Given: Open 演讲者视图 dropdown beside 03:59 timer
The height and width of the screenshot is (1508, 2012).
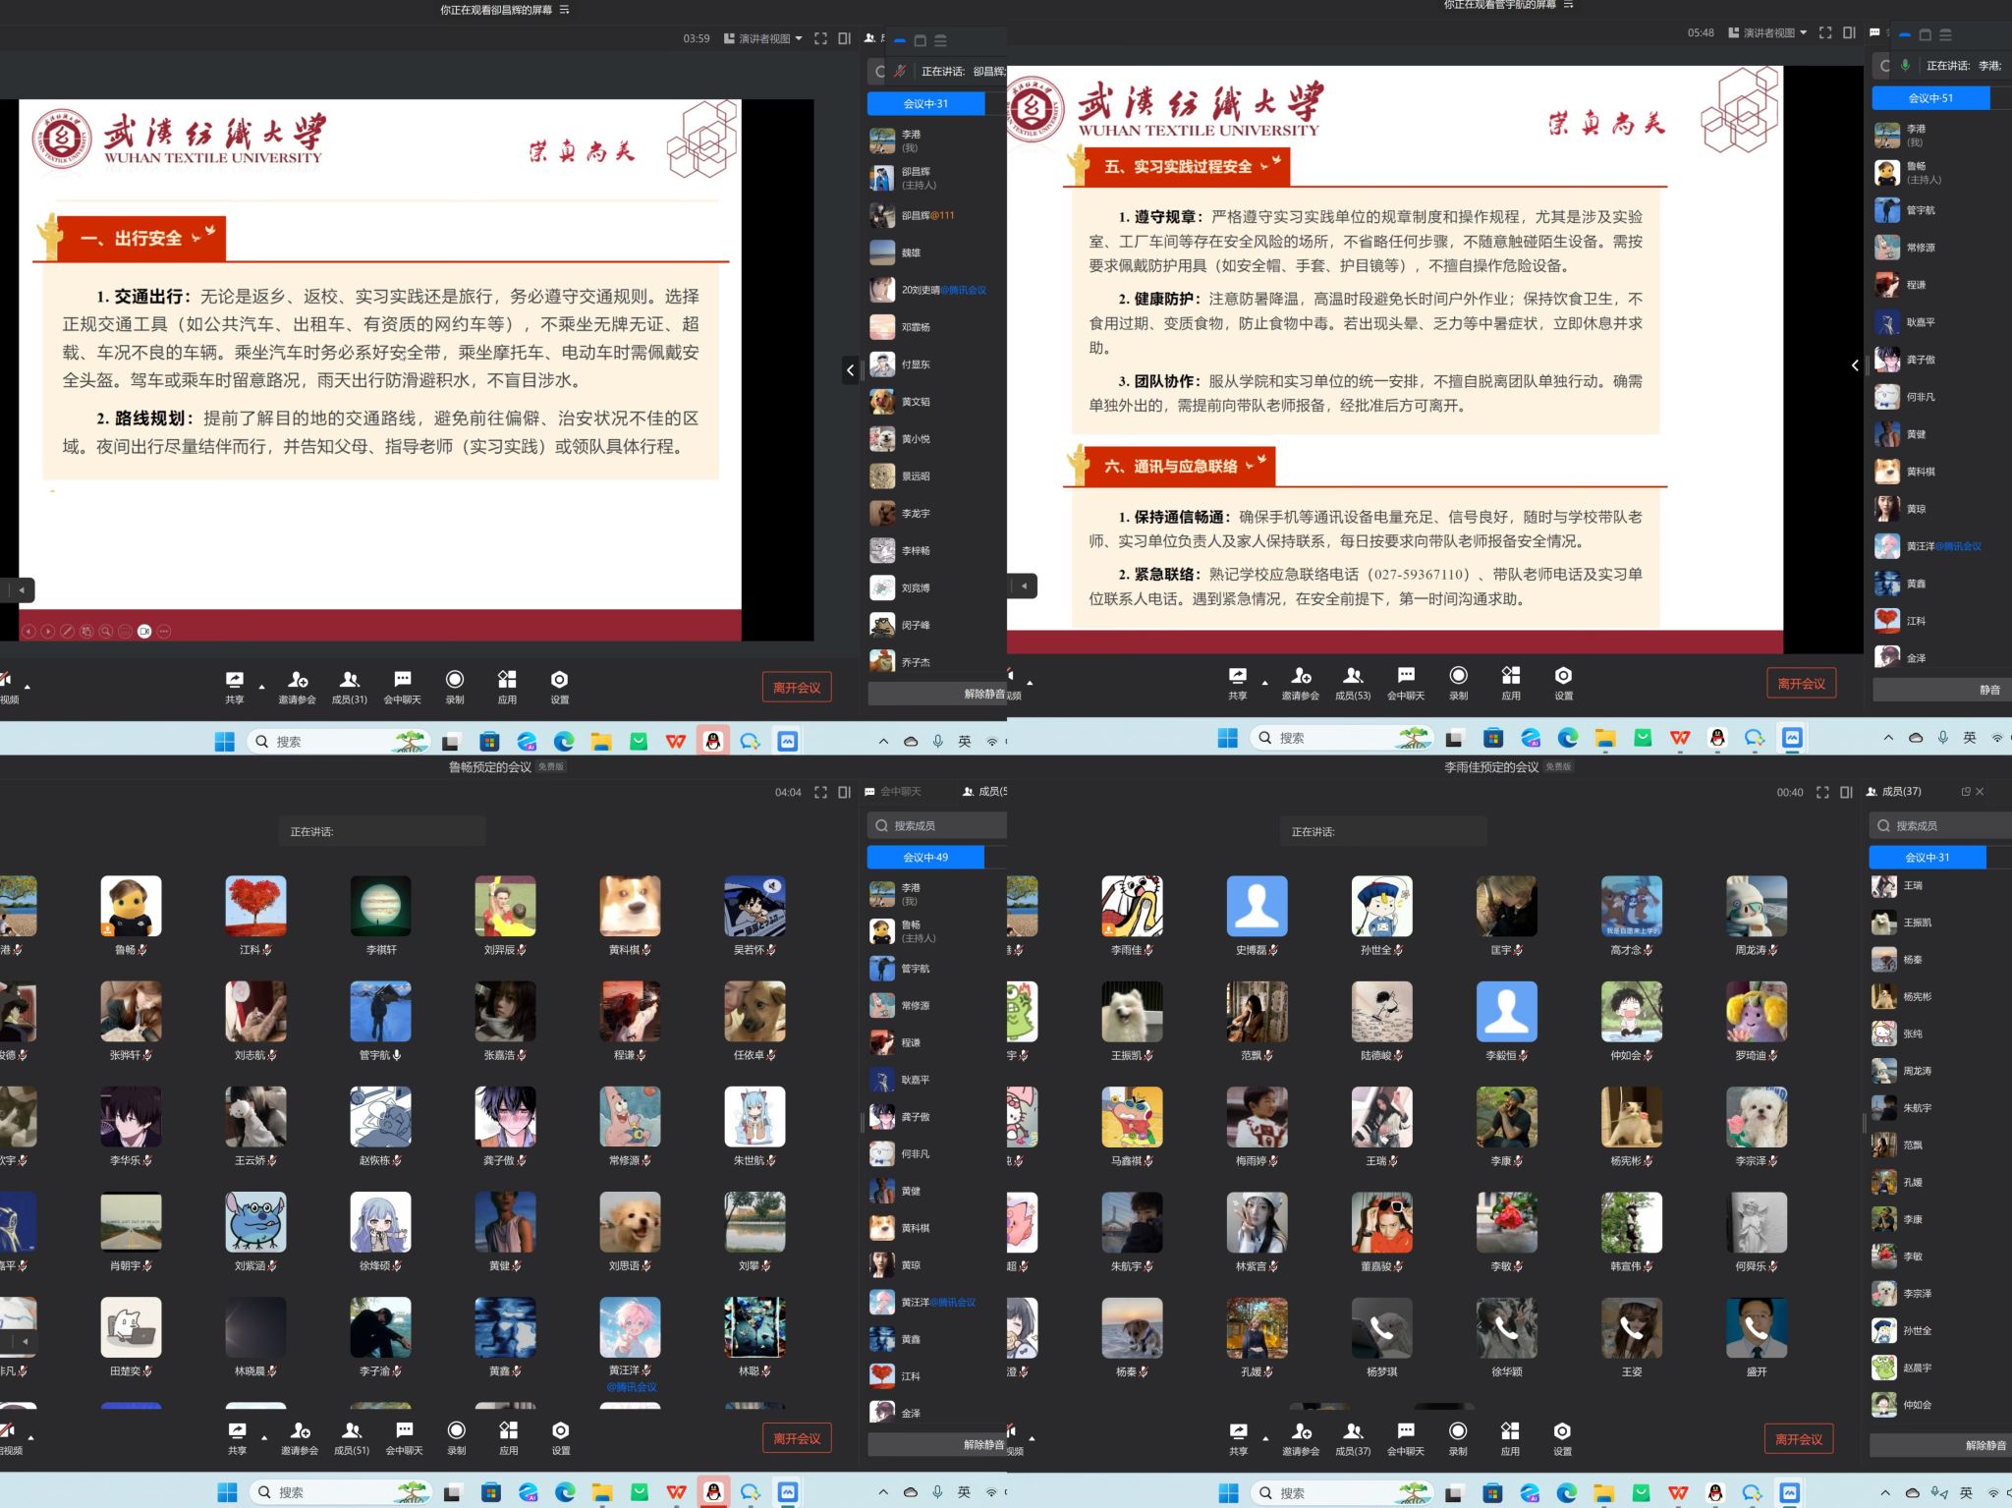Looking at the screenshot, I should (763, 38).
